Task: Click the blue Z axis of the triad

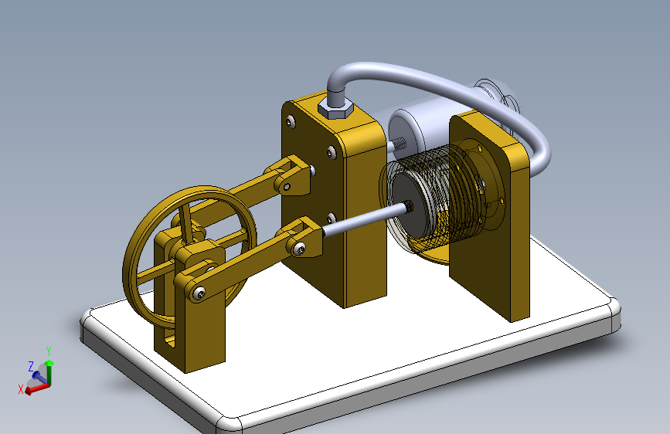Action: [39, 376]
